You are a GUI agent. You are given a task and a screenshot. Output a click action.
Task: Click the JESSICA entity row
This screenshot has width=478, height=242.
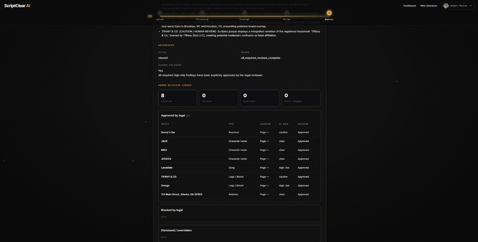coord(240,159)
